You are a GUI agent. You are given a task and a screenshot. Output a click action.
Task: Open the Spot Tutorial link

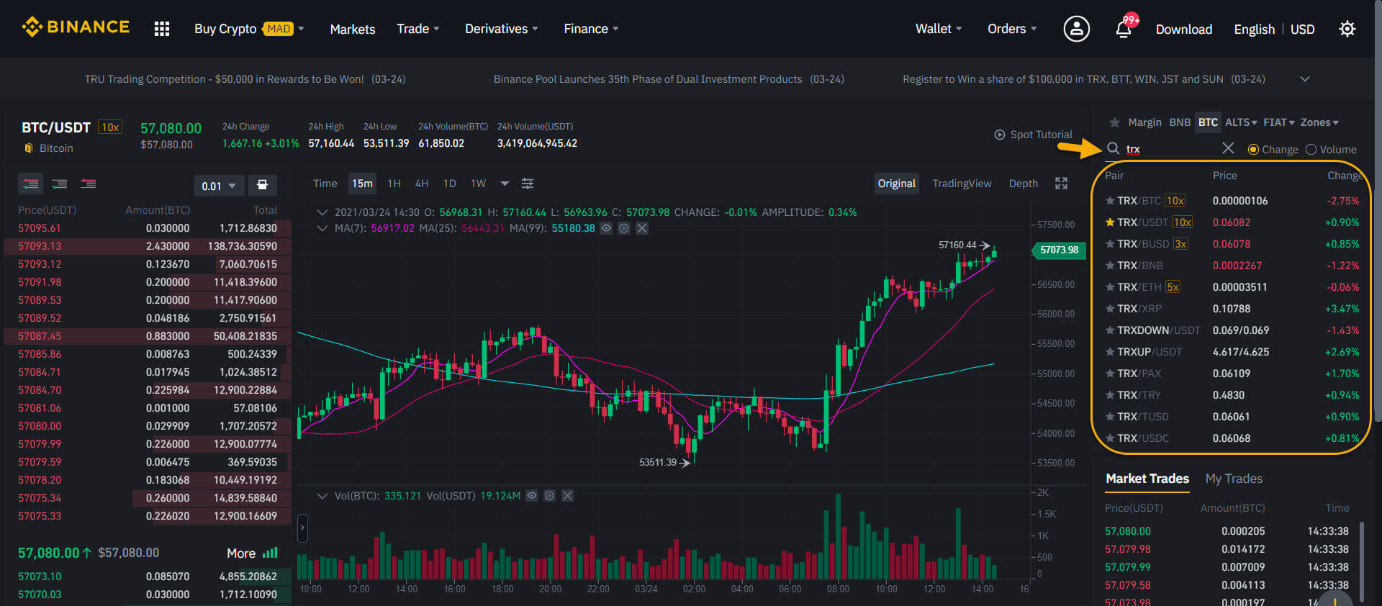[1041, 135]
